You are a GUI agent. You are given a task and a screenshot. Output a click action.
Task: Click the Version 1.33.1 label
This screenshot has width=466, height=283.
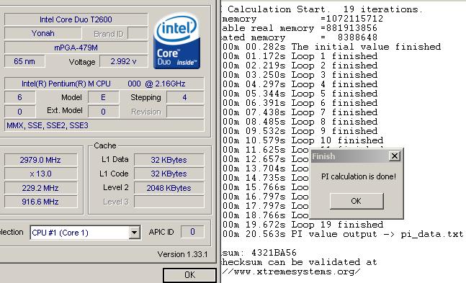[x=182, y=254]
